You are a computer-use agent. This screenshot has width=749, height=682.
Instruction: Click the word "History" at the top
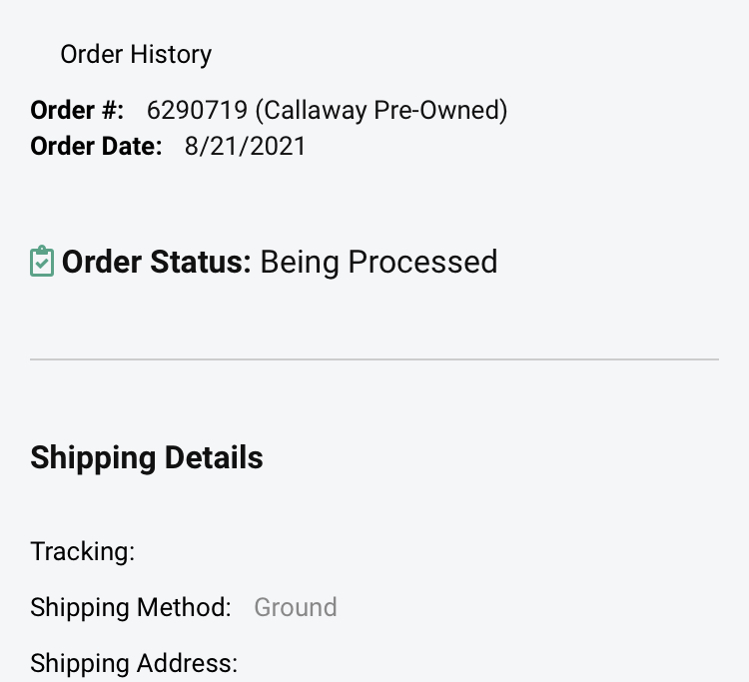click(174, 54)
